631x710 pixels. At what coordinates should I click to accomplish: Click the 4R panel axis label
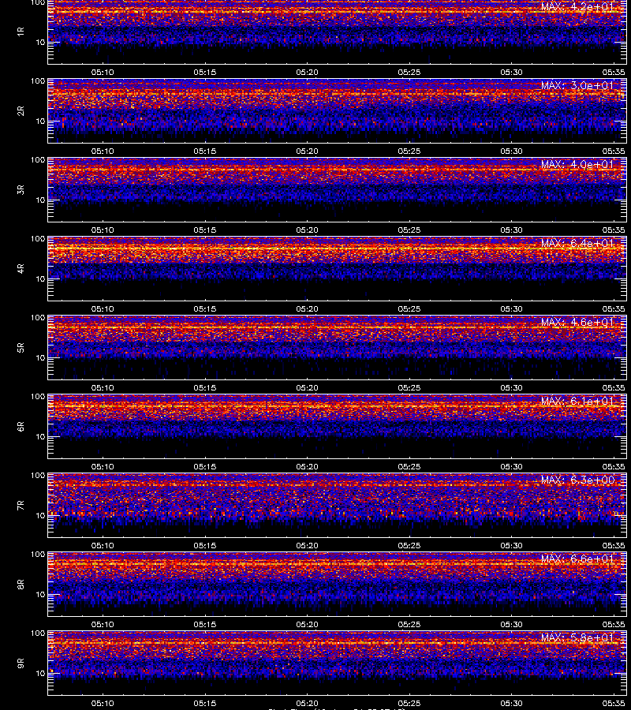tap(21, 268)
